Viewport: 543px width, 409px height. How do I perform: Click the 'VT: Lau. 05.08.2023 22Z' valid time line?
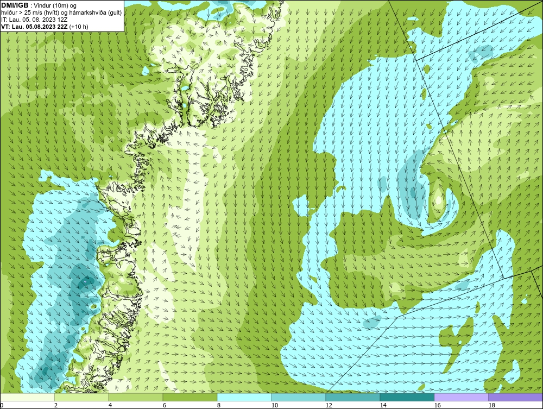point(45,27)
